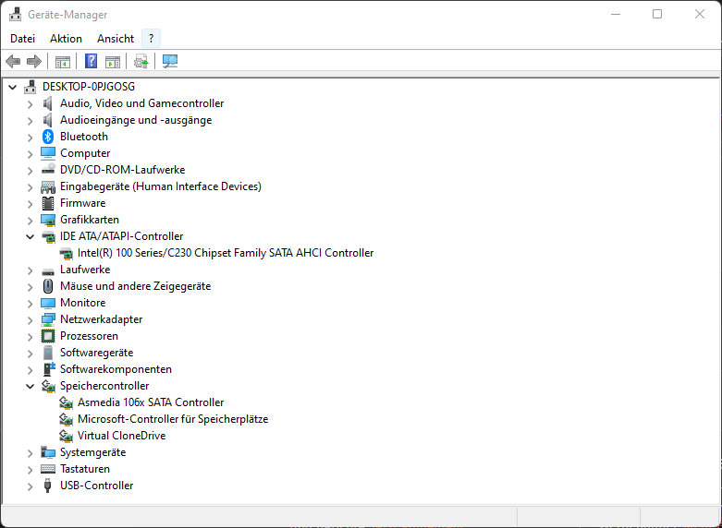Select the Audioeingänge und -ausgänge label
Viewport: 722px width, 528px height.
point(136,120)
